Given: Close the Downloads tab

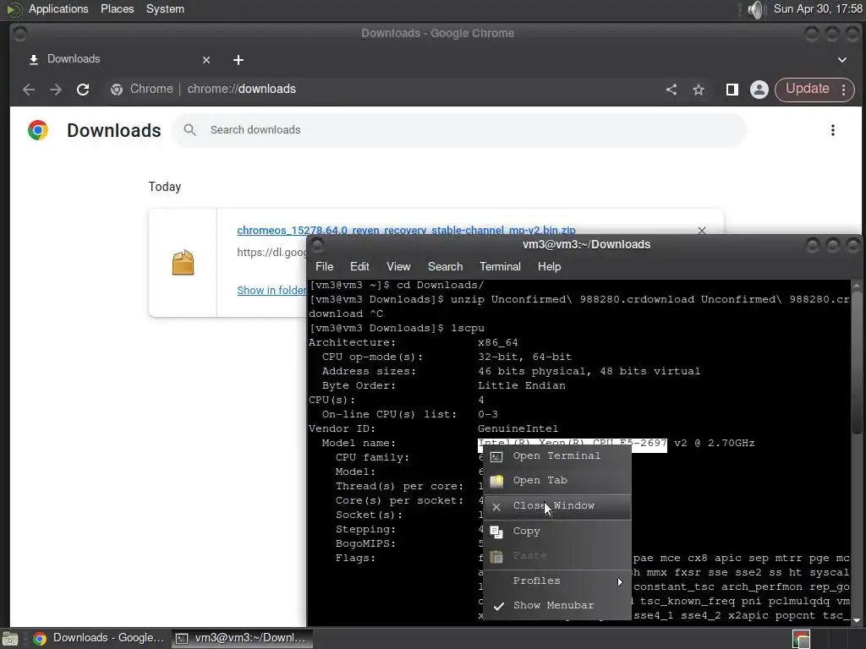Looking at the screenshot, I should pos(206,60).
